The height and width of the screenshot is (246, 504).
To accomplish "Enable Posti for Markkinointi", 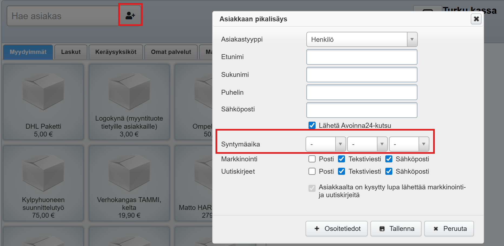I will pyautogui.click(x=312, y=159).
